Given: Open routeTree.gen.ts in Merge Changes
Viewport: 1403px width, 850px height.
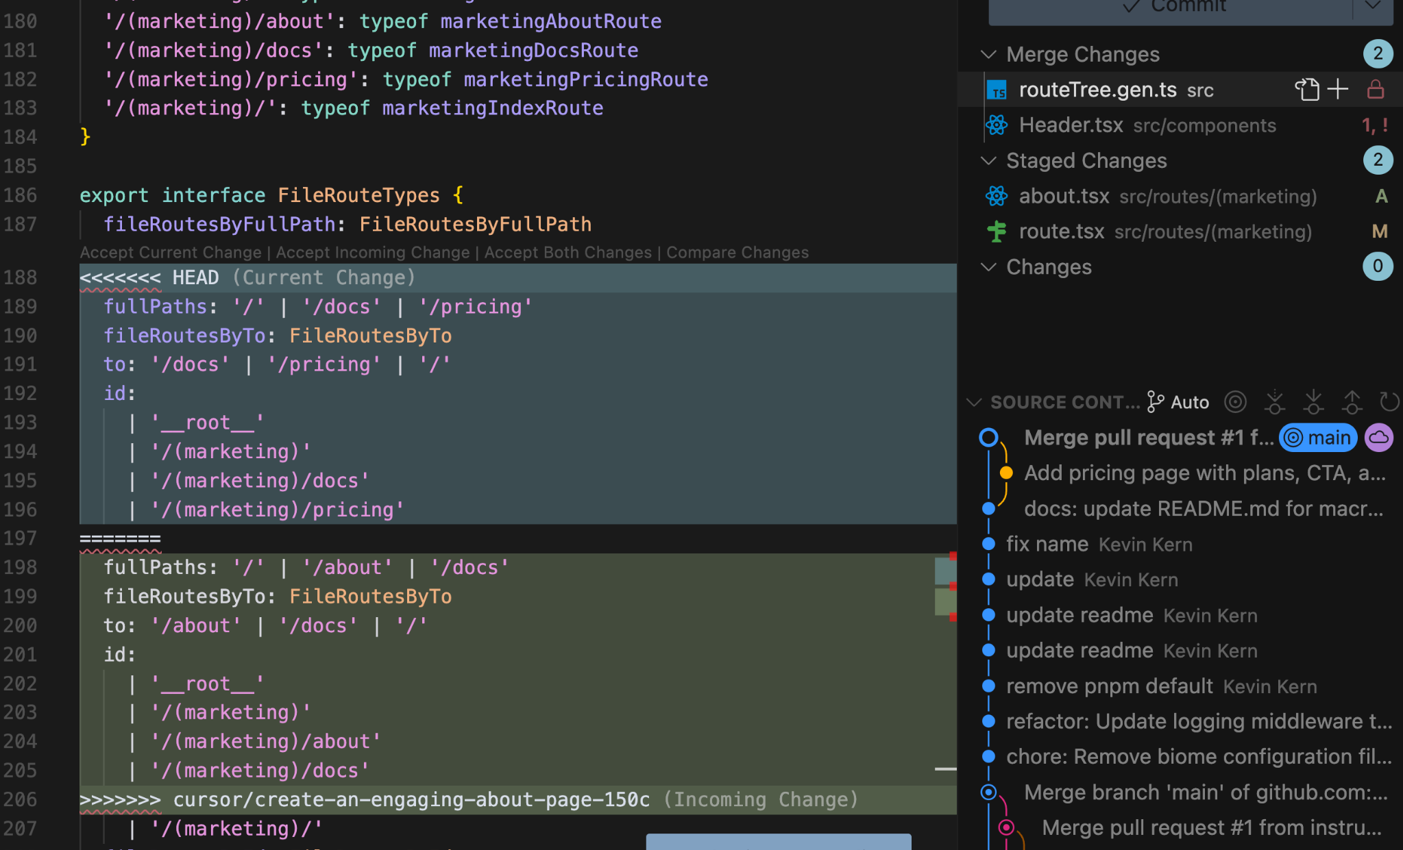Looking at the screenshot, I should tap(1097, 90).
